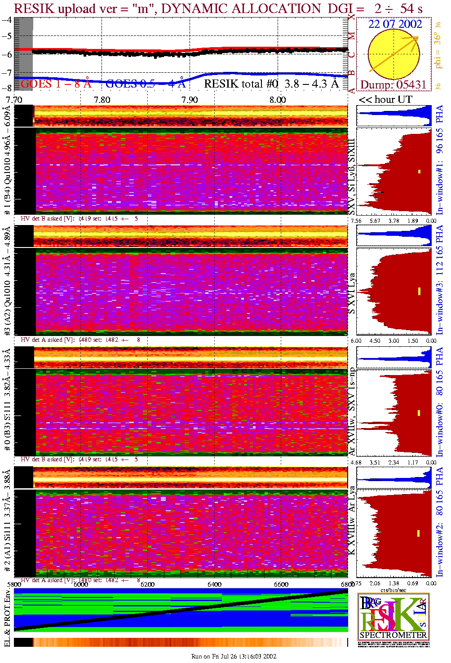Viewport: 451px width, 663px height.
Task: Click 'Run on Fri Jul 26 13:16:03 2002' footer
Action: coord(234,656)
